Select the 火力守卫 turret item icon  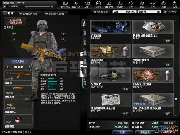coord(111,76)
